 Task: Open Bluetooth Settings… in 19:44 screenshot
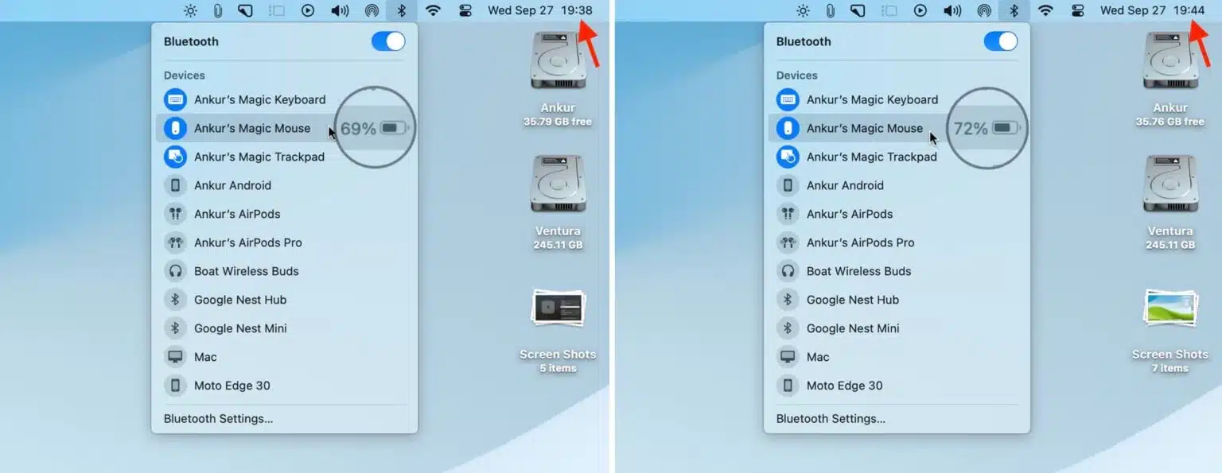point(831,419)
